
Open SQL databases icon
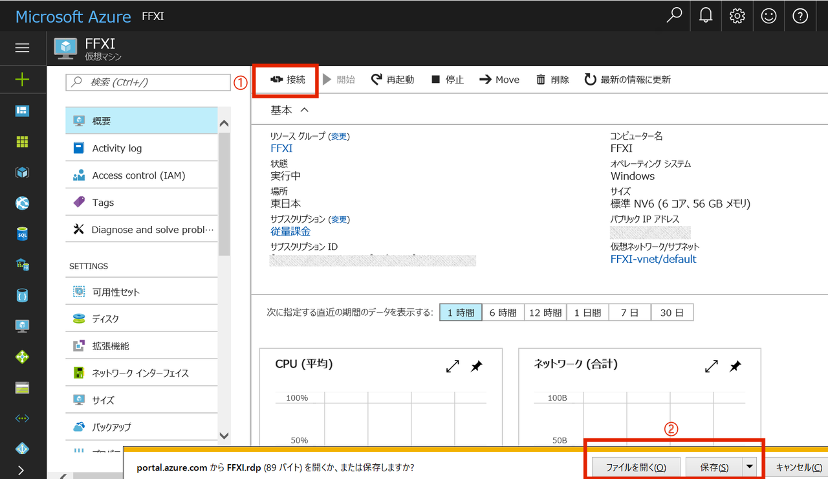[23, 234]
